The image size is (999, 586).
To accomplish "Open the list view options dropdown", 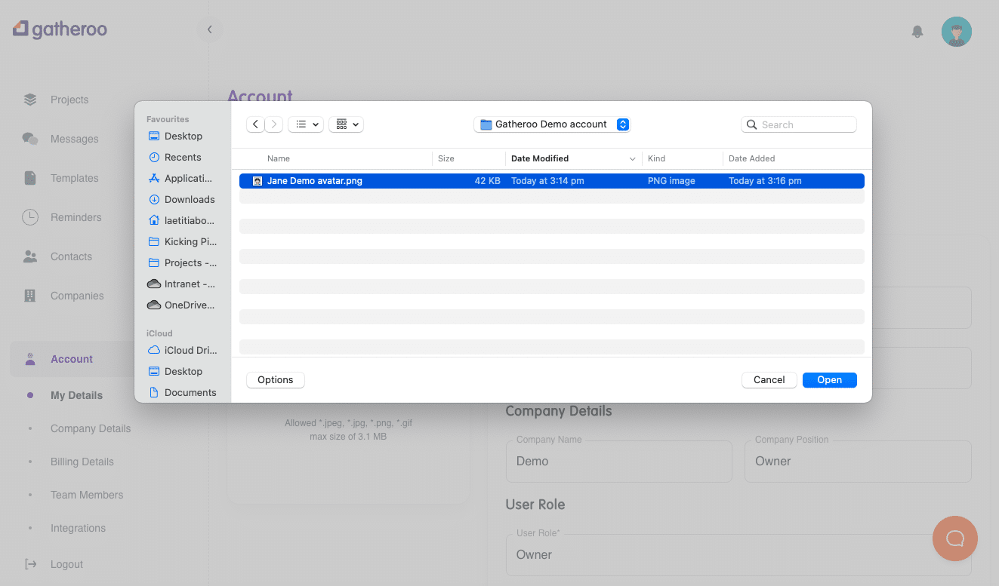I will [306, 124].
